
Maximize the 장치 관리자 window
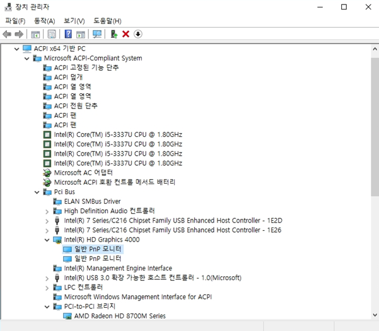tap(344, 7)
